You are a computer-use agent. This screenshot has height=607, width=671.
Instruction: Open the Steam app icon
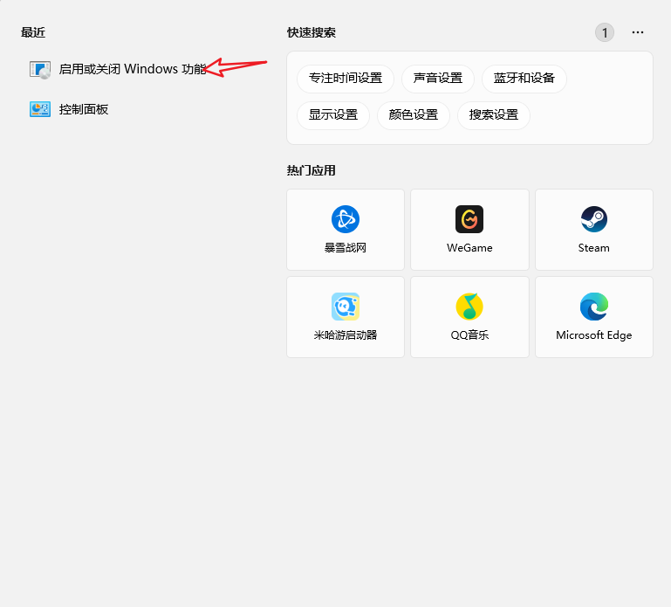[594, 219]
